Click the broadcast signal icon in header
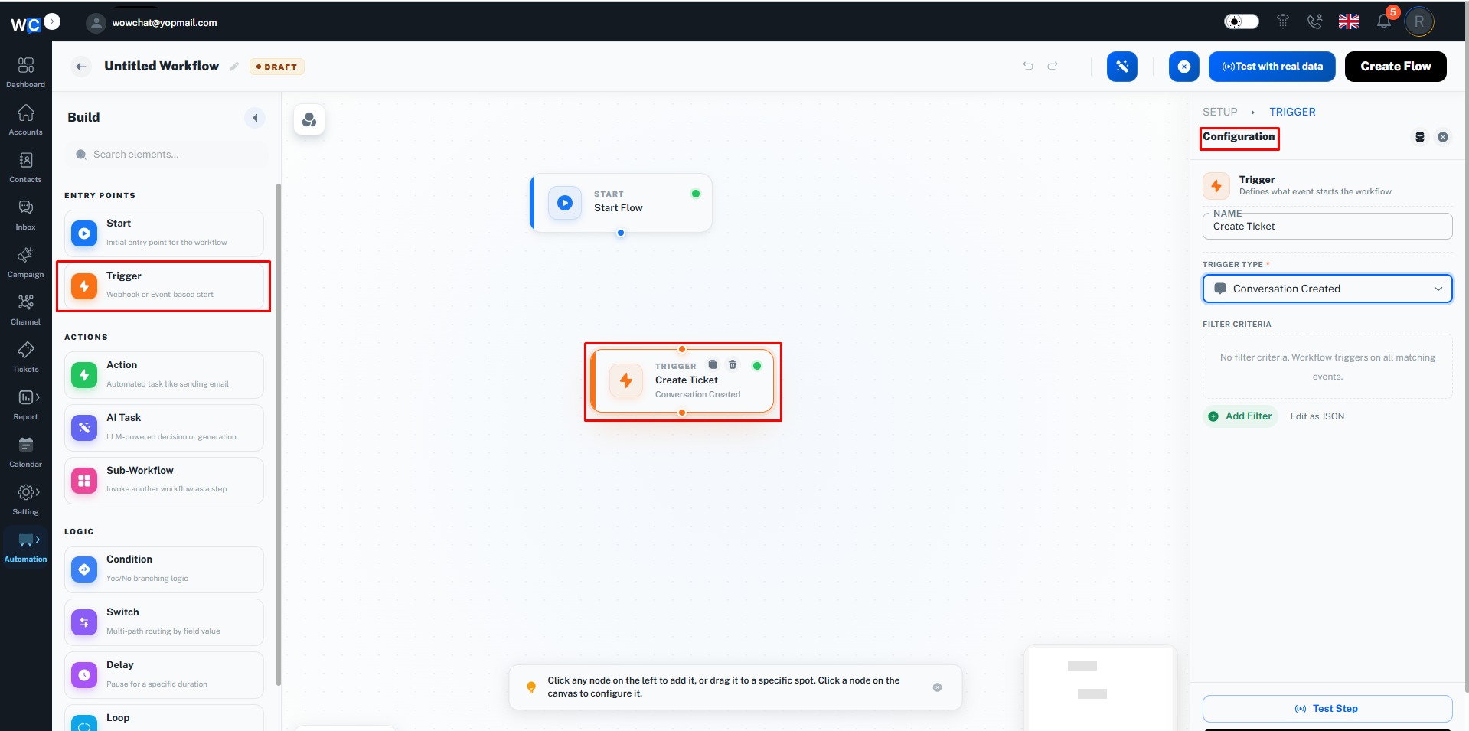This screenshot has height=731, width=1469. [x=1283, y=21]
